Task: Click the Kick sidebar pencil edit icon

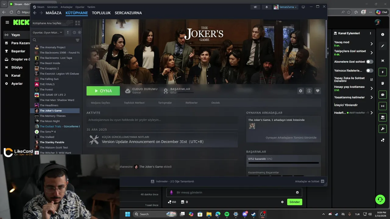Action: 383,46
